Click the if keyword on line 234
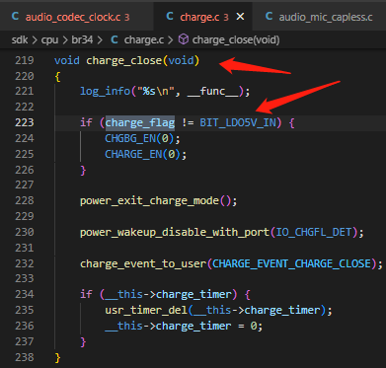The height and width of the screenshot is (368, 386). (x=86, y=294)
